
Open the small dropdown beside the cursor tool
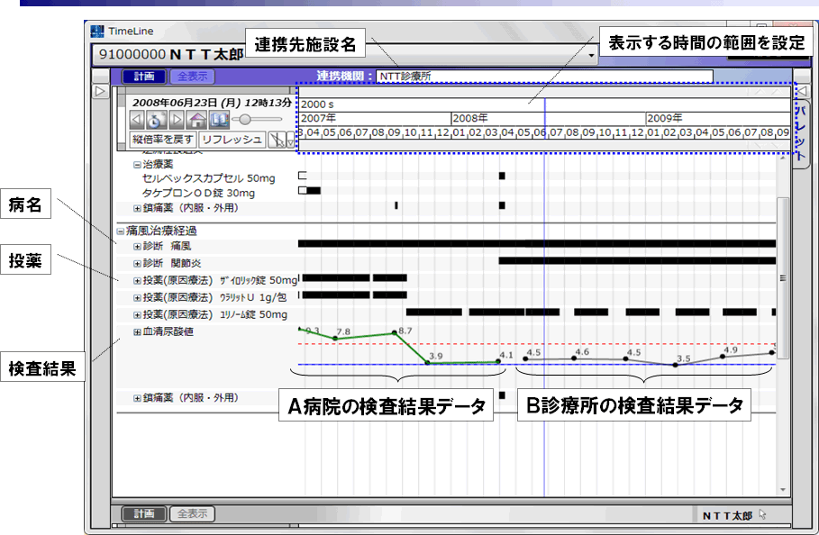(290, 141)
